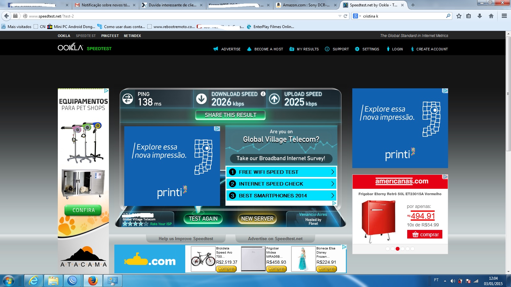The height and width of the screenshot is (287, 511).
Task: Open Advertise on Speedtest.net link
Action: tap(275, 239)
